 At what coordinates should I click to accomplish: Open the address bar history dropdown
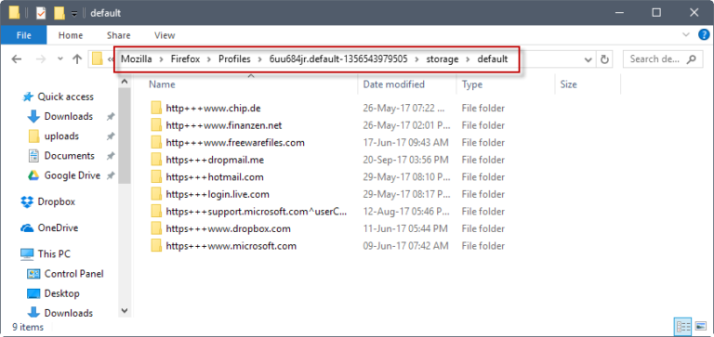coord(588,59)
